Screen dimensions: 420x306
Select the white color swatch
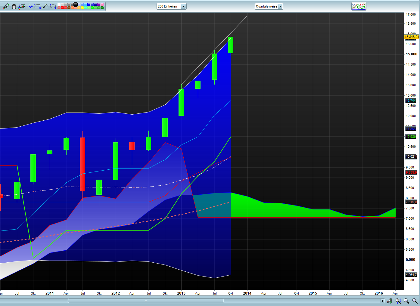[59, 5]
